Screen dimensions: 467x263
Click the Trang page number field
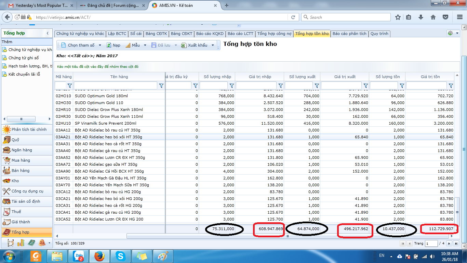[x=431, y=243]
